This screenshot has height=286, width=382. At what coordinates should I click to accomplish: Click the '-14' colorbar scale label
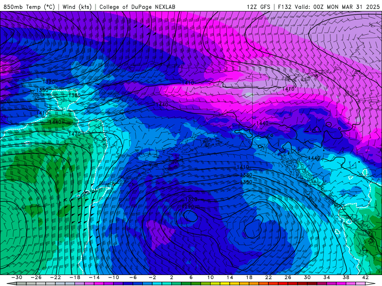coord(94,277)
